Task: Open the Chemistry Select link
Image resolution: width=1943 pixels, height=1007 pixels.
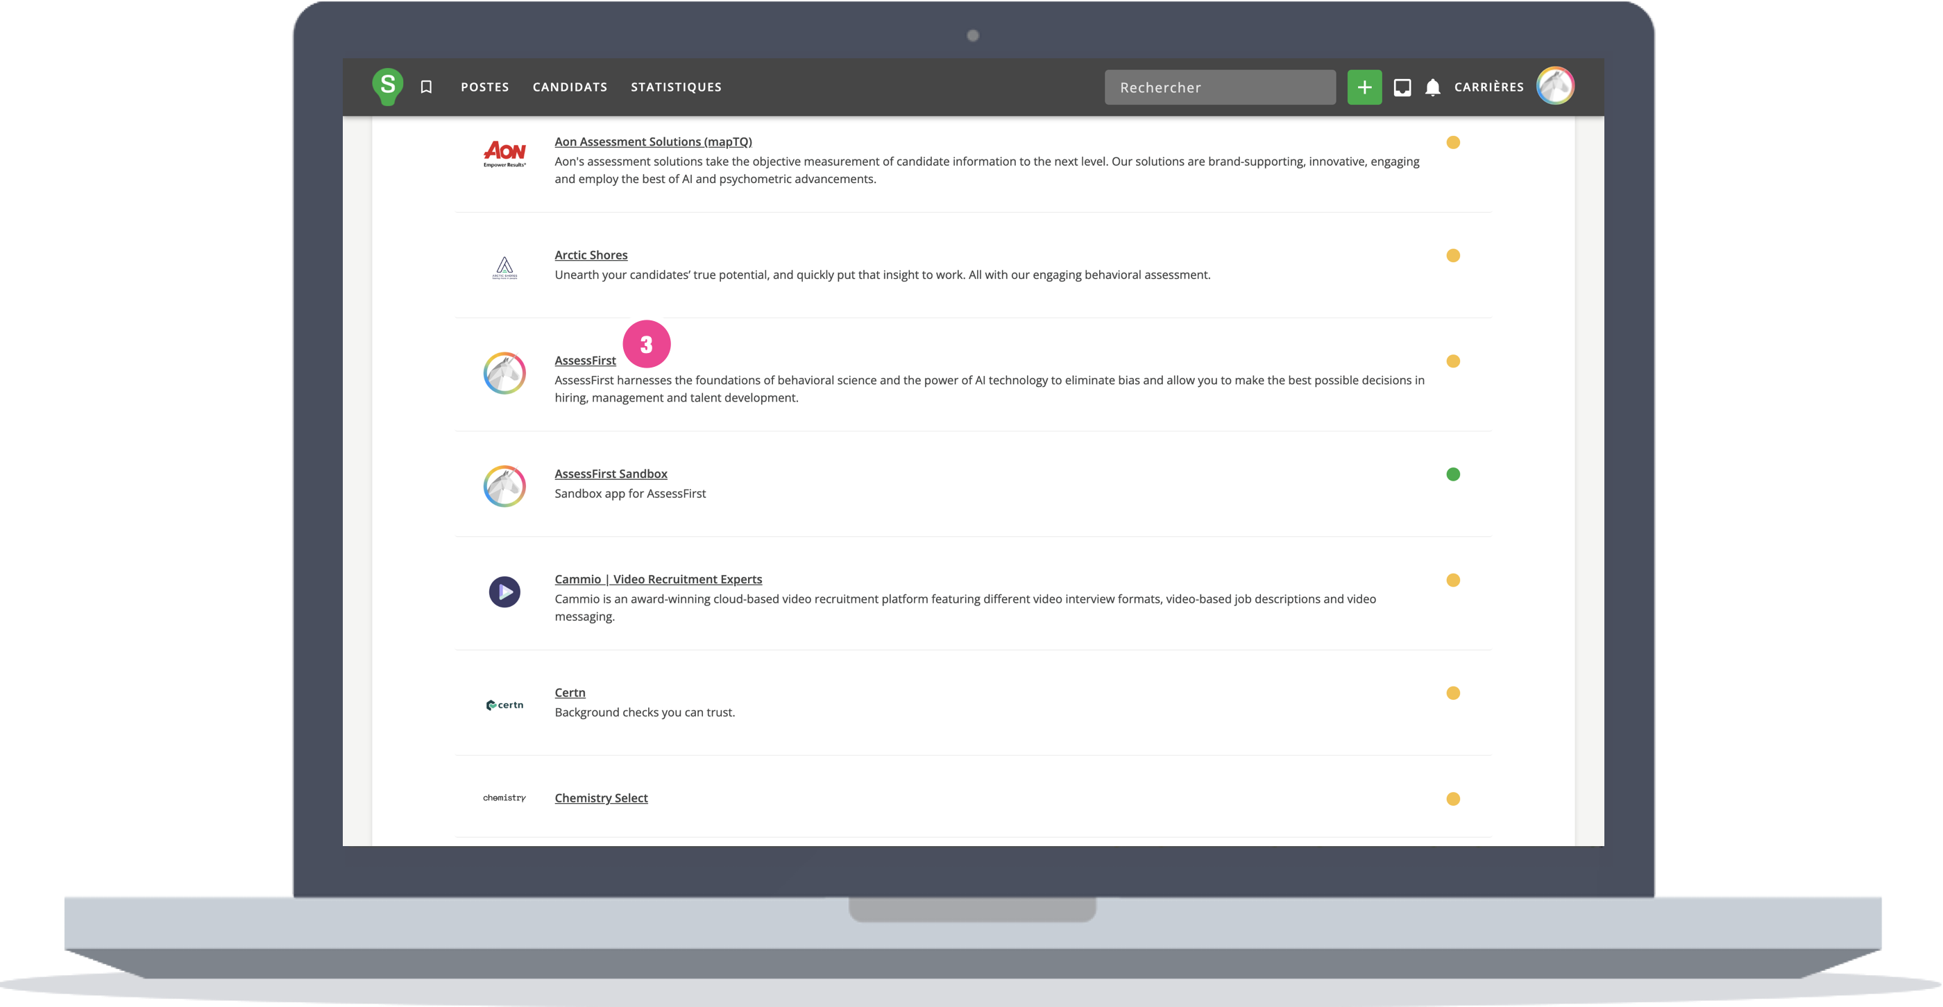Action: pyautogui.click(x=601, y=798)
